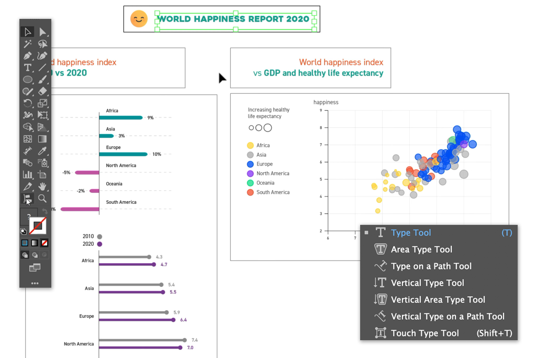This screenshot has height=358, width=536.
Task: Choose Area Type Tool from flyout
Action: (421, 249)
